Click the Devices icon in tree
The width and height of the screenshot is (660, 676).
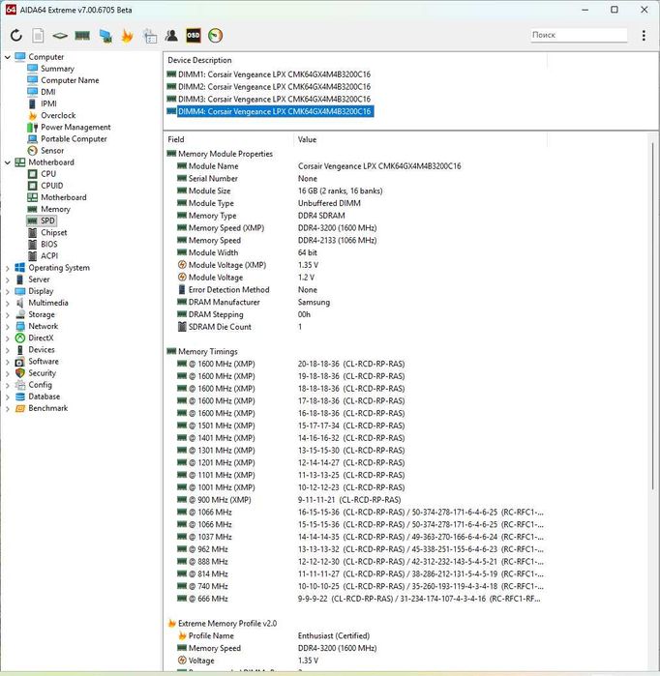pyautogui.click(x=20, y=350)
